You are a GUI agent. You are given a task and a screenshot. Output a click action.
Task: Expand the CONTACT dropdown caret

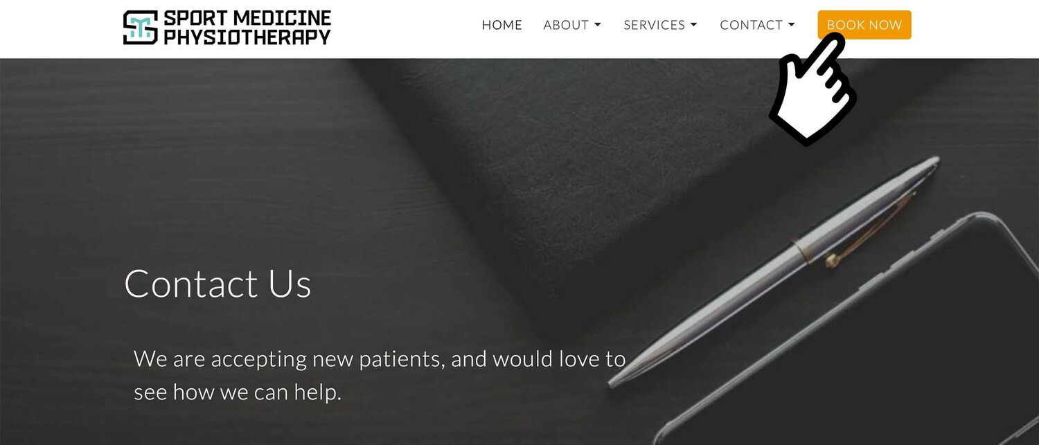(792, 26)
